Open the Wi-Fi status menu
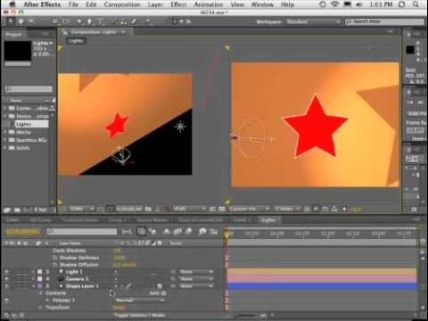This screenshot has width=428, height=321. tap(335, 4)
